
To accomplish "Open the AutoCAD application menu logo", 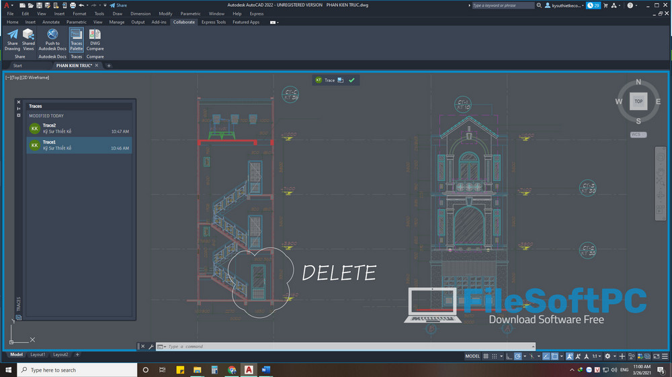I will pos(7,5).
